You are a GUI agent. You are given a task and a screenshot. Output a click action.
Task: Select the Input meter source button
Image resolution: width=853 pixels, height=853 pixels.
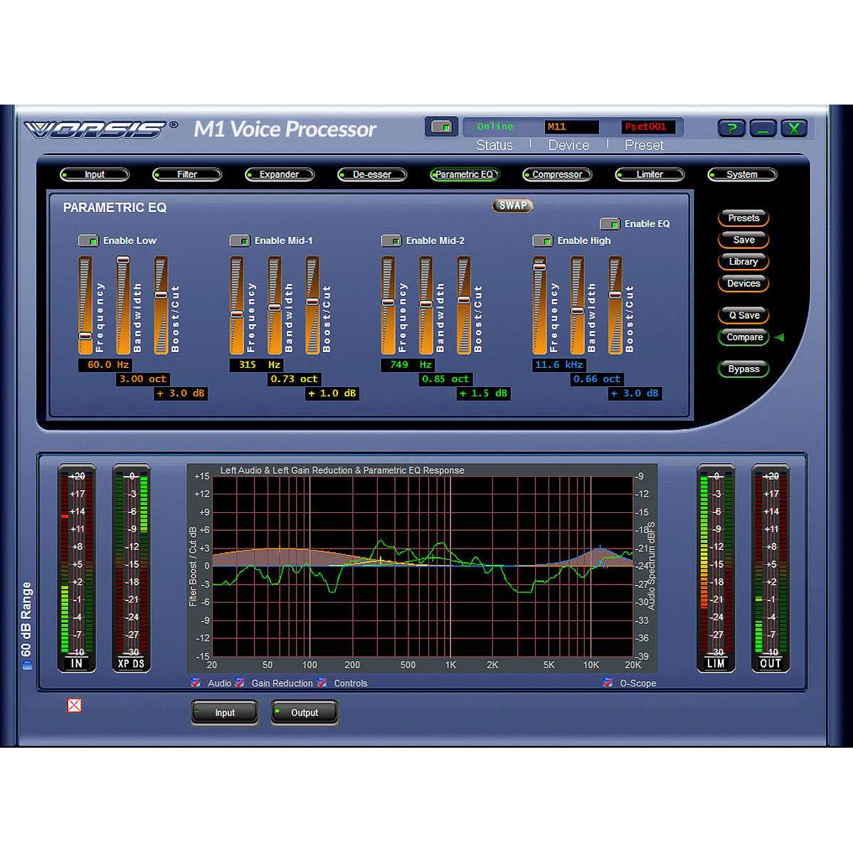pos(225,713)
